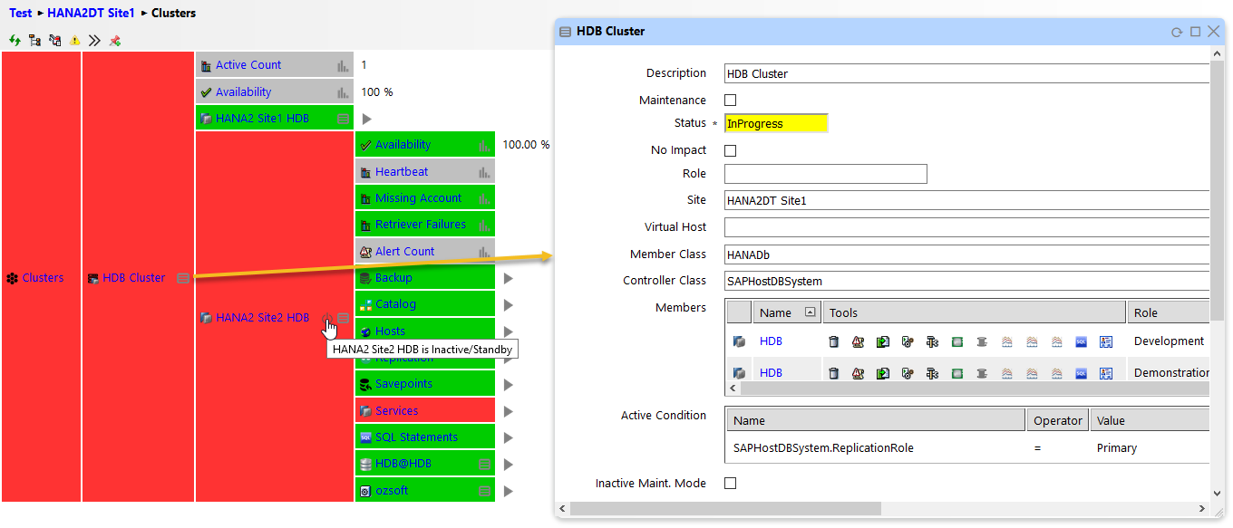Click refresh icon in HDB Cluster dialog header
The width and height of the screenshot is (1233, 528).
(x=1177, y=32)
